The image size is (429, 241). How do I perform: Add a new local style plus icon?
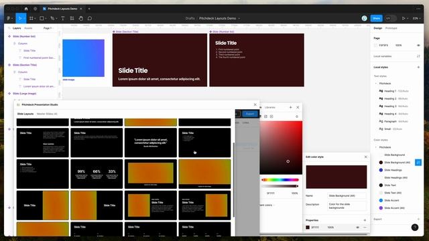click(x=418, y=67)
